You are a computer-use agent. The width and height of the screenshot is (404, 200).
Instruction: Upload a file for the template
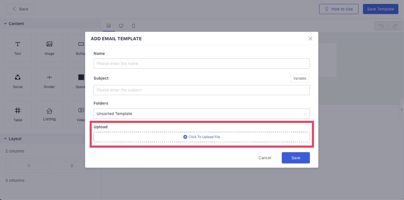point(201,137)
